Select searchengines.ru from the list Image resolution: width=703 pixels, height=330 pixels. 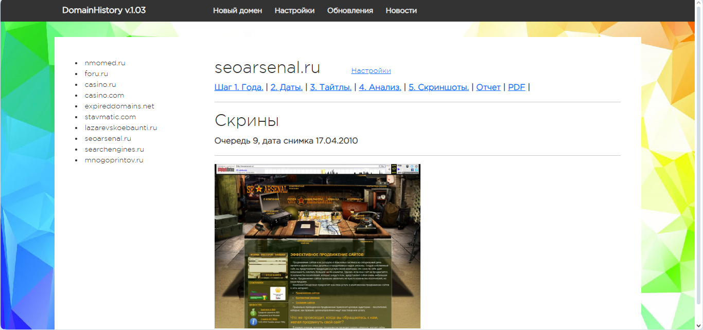point(114,150)
